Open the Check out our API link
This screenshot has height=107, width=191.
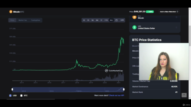click(x=116, y=95)
